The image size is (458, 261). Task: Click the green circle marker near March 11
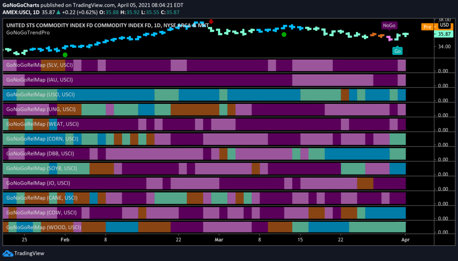(x=284, y=34)
